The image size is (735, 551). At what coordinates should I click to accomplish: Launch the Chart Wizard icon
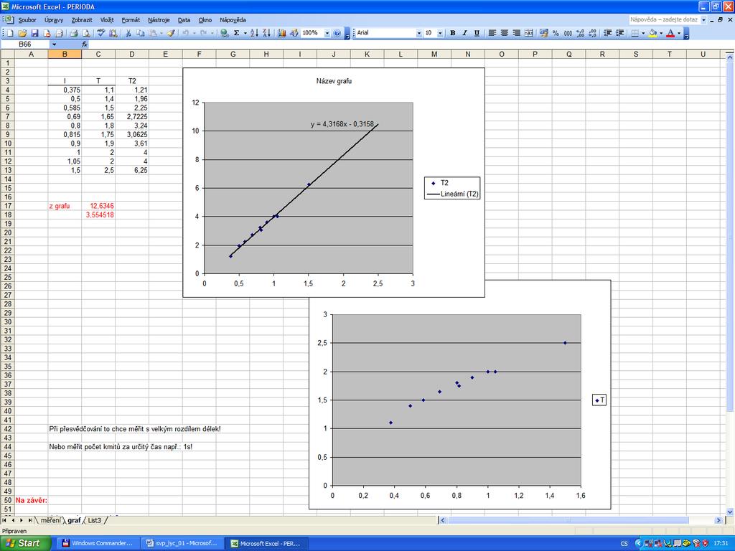[281, 33]
